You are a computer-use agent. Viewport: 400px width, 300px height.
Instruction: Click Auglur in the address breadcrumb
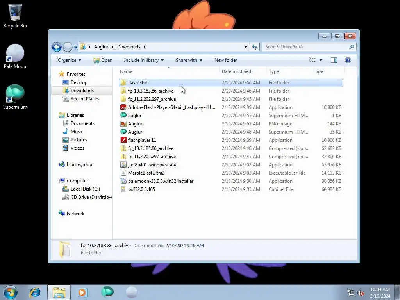(101, 47)
